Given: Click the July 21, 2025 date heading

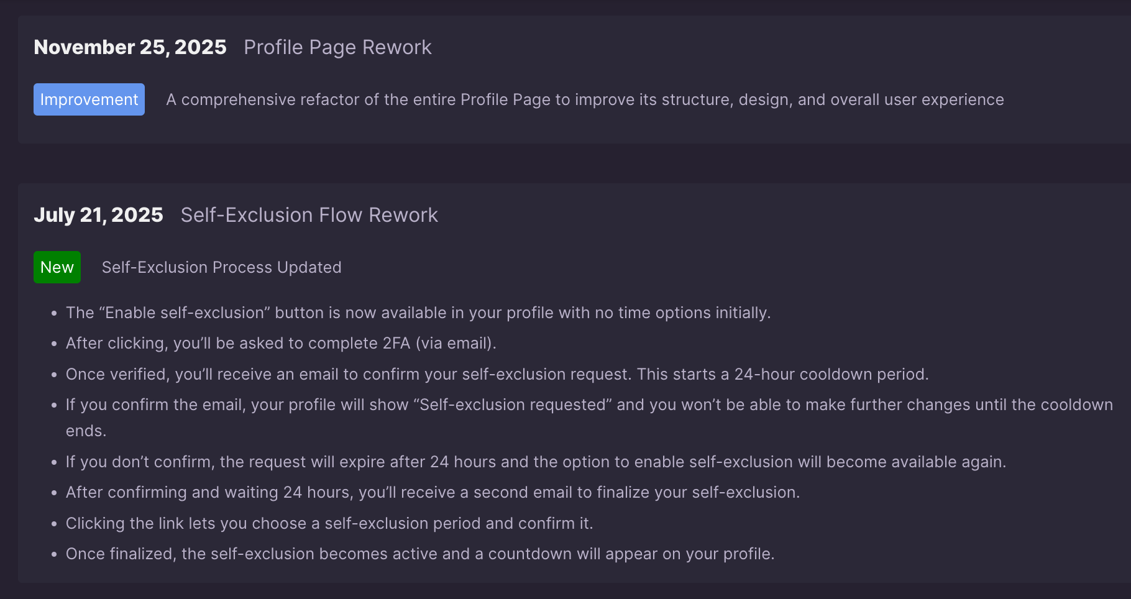Looking at the screenshot, I should 98,215.
